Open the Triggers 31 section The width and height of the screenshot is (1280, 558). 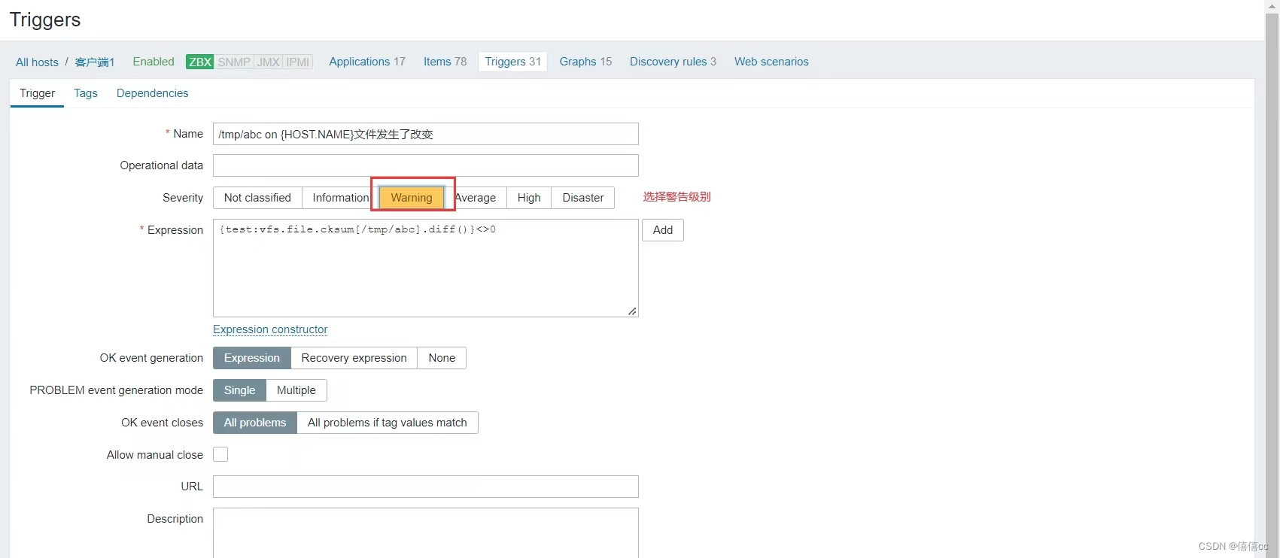pyautogui.click(x=513, y=62)
